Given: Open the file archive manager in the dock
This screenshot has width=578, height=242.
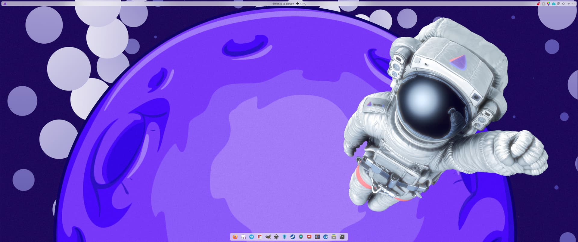Looking at the screenshot, I should (x=334, y=237).
